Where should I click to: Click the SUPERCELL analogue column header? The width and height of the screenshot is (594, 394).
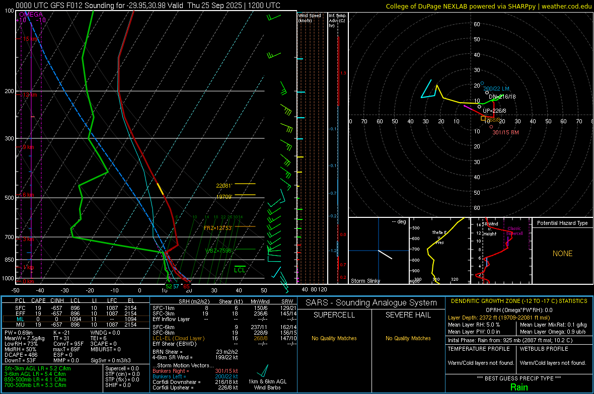[334, 315]
